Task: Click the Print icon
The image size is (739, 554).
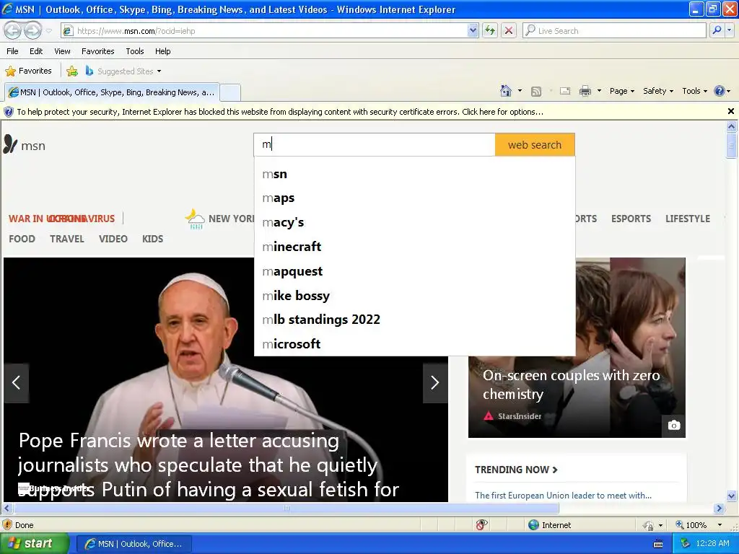Action: click(585, 91)
